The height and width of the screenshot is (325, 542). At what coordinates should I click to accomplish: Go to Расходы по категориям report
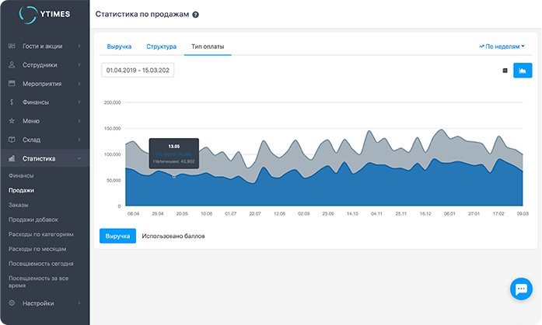coord(41,233)
